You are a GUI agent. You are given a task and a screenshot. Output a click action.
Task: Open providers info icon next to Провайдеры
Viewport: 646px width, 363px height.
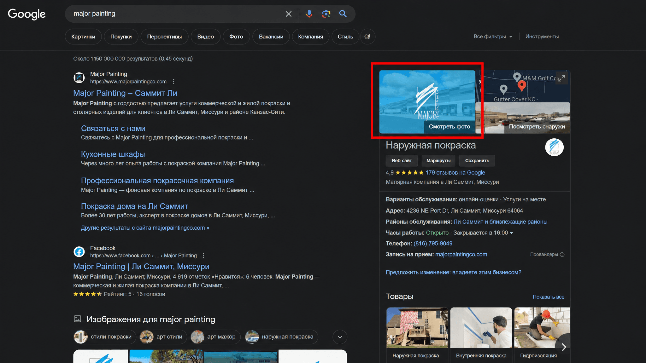coord(562,255)
